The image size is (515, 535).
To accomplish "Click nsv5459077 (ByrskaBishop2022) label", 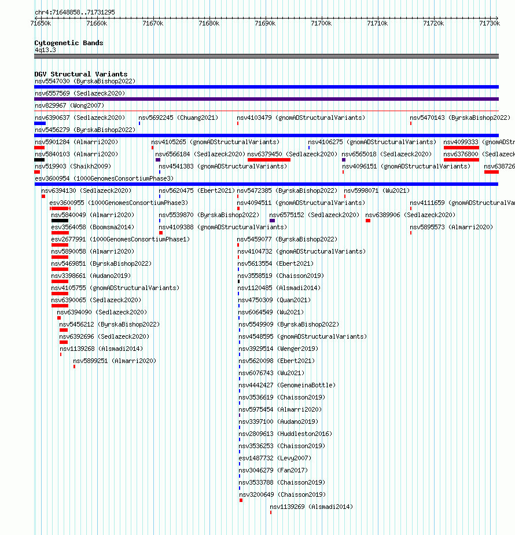I will click(287, 240).
